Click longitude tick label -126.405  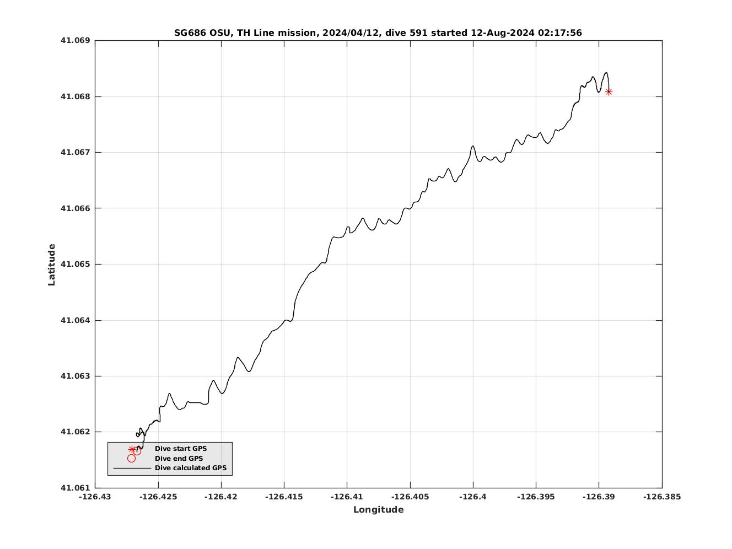pyautogui.click(x=410, y=497)
